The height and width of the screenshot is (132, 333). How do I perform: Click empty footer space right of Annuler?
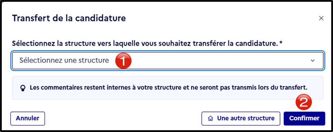click(x=123, y=118)
